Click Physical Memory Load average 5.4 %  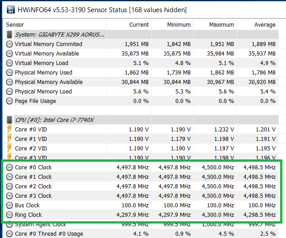pos(268,91)
